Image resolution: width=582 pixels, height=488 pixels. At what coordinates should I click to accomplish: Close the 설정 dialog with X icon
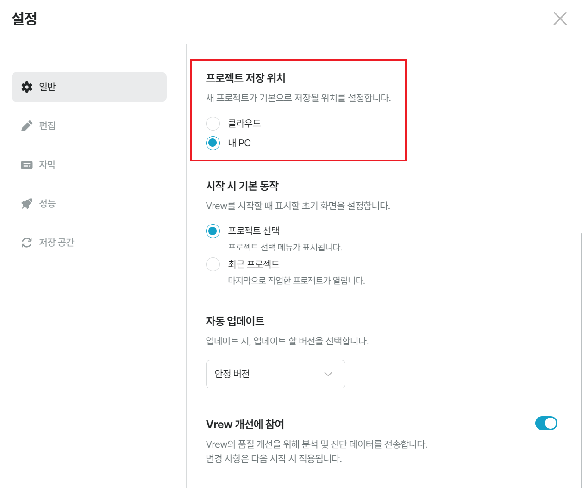click(x=560, y=19)
